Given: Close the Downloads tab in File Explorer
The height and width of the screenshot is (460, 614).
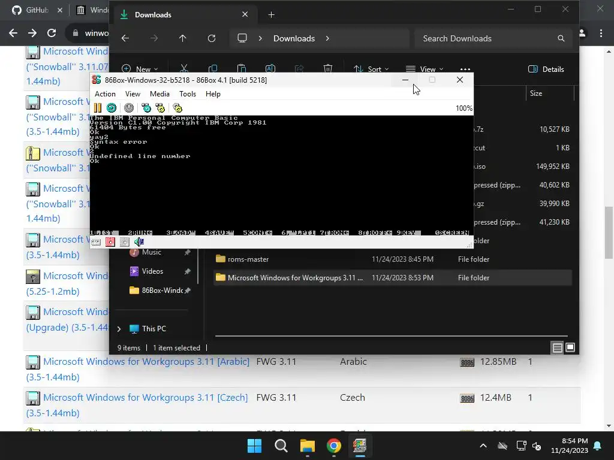Looking at the screenshot, I should 245,14.
